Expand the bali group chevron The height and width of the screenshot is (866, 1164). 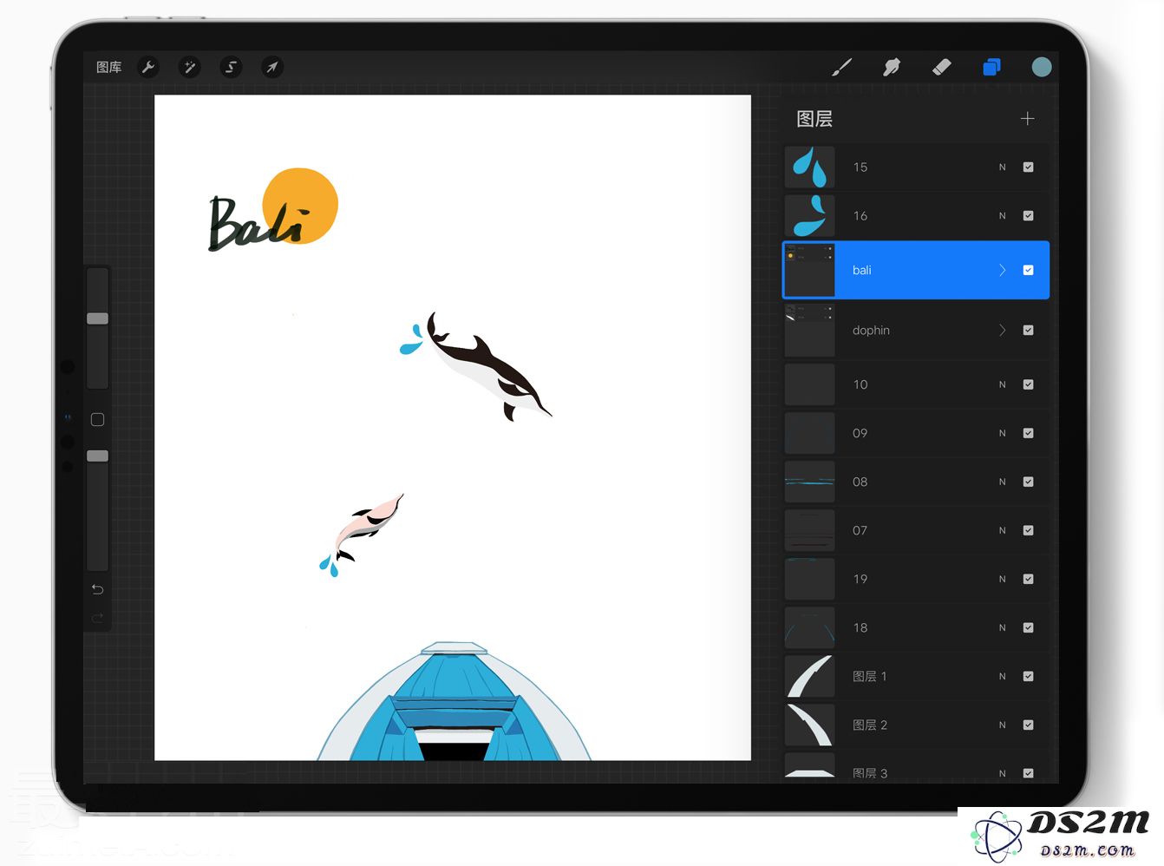(1002, 270)
